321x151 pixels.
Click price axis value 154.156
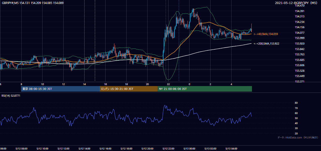(300, 27)
